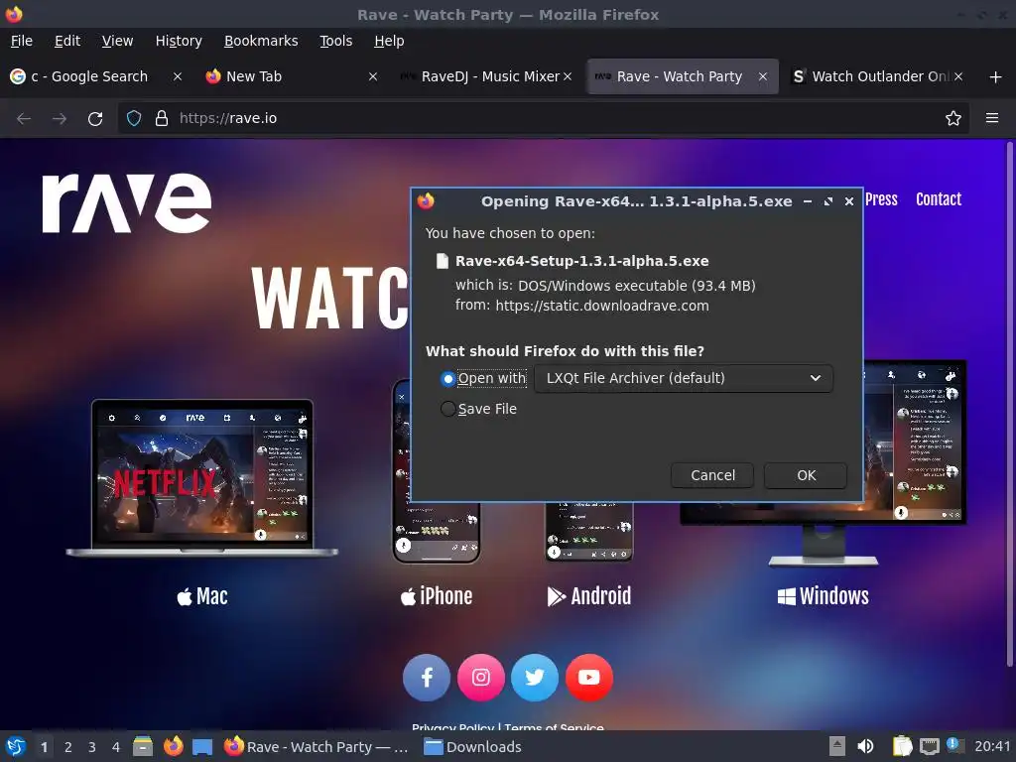Click the show desktop taskbar icon
Screen dimensions: 1016x762
point(202,747)
